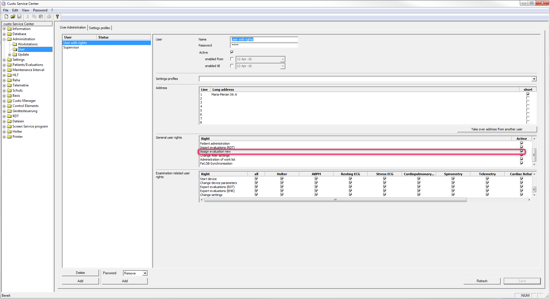Click the Refresh button

coord(482,281)
